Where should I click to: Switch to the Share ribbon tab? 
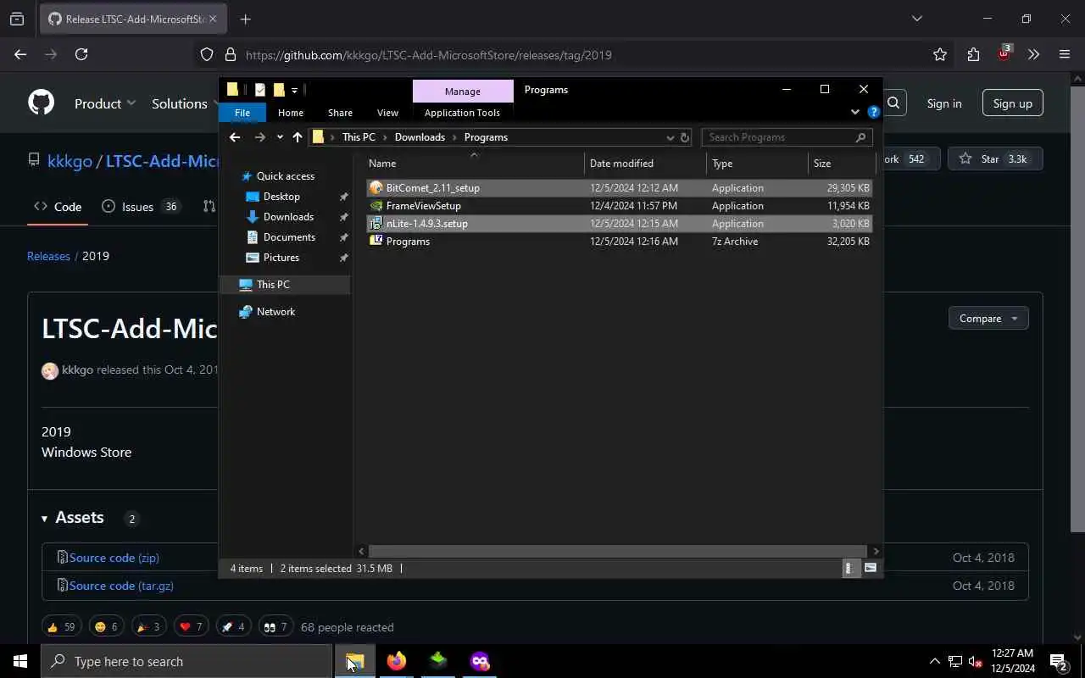click(x=340, y=113)
